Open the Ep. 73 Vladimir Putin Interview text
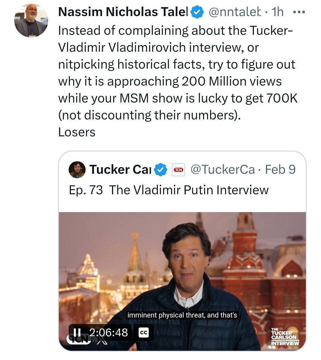The image size is (321, 360). point(169,190)
